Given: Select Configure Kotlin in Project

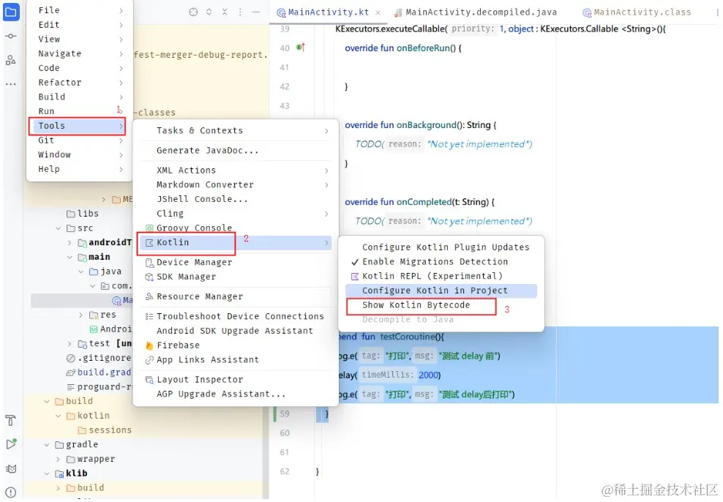Looking at the screenshot, I should 441,291.
